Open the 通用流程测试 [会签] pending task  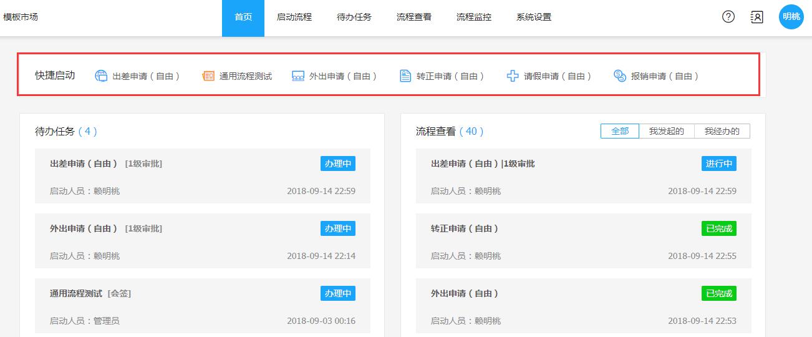pos(90,293)
